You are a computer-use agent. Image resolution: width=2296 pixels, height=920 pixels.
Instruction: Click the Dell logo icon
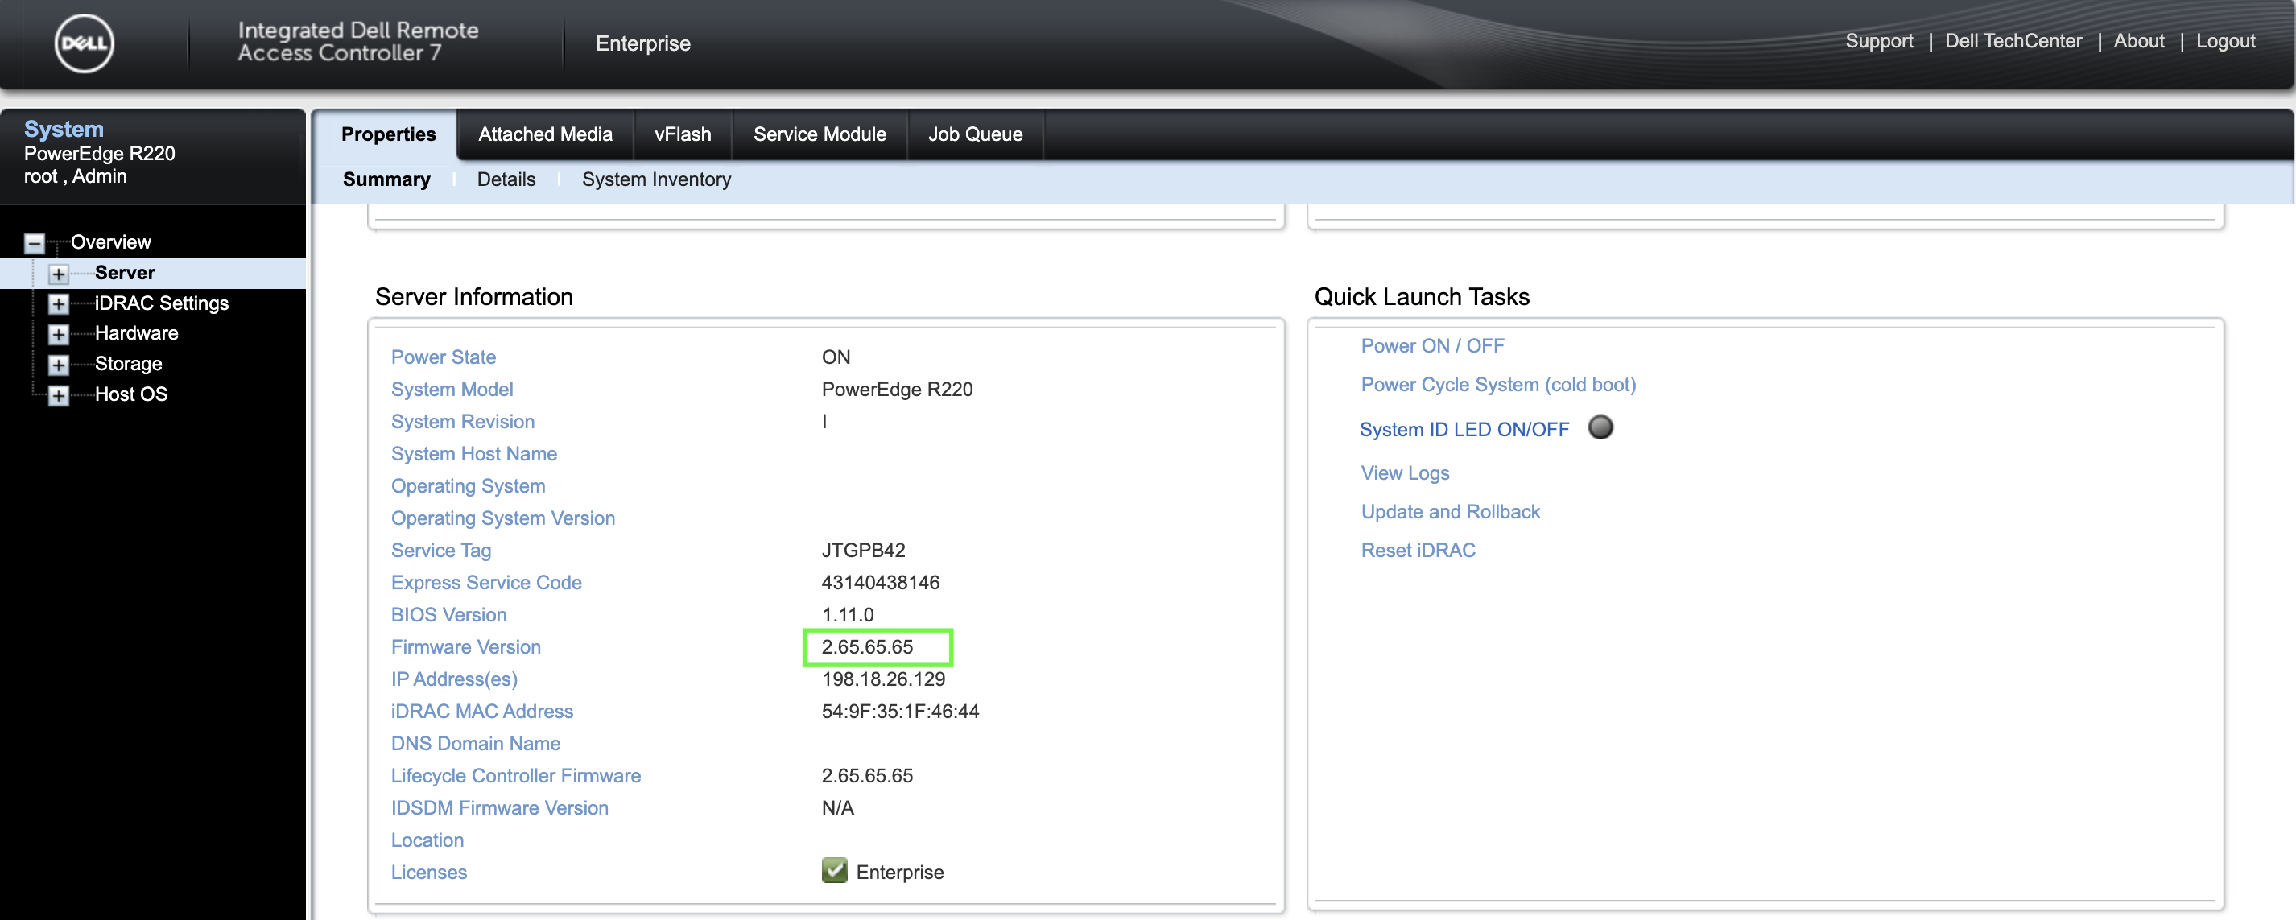point(84,43)
